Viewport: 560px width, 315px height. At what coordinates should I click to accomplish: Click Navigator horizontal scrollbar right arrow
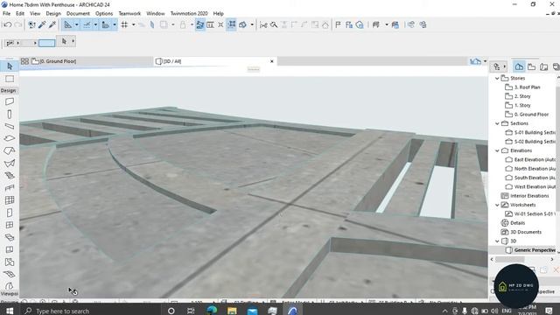[x=552, y=259]
